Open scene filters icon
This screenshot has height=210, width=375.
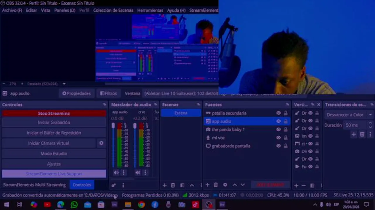(x=182, y=185)
